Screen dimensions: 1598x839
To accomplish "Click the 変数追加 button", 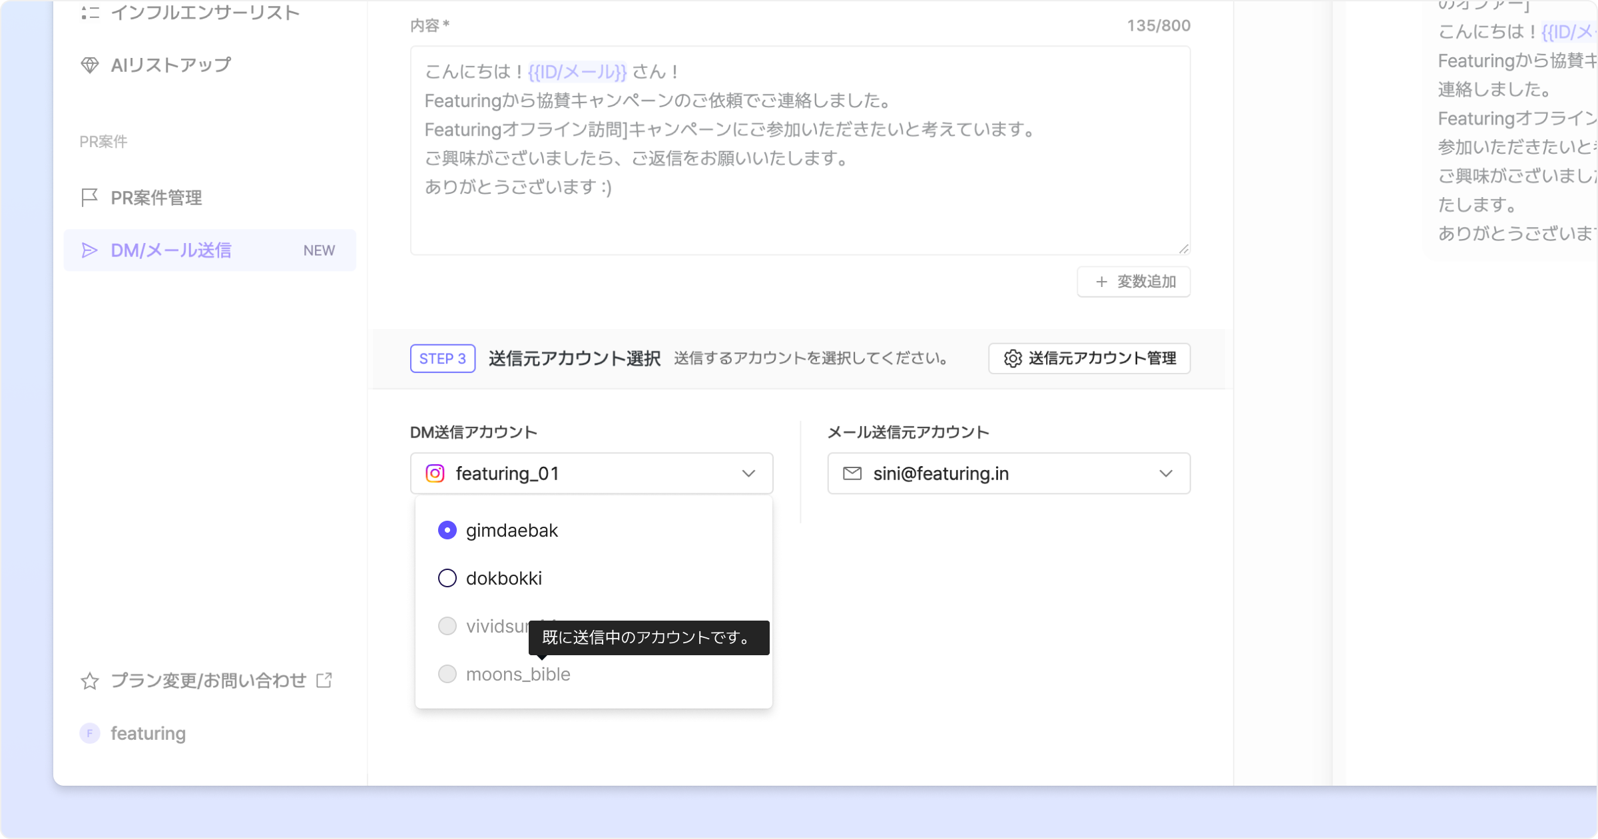I will tap(1133, 282).
